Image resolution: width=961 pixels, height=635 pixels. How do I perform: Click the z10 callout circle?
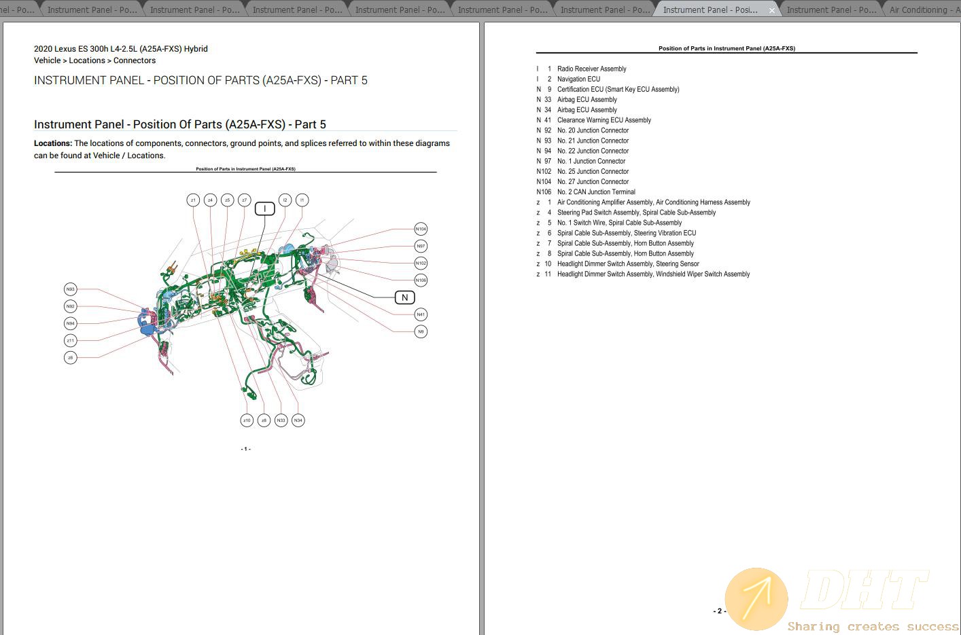(x=247, y=420)
